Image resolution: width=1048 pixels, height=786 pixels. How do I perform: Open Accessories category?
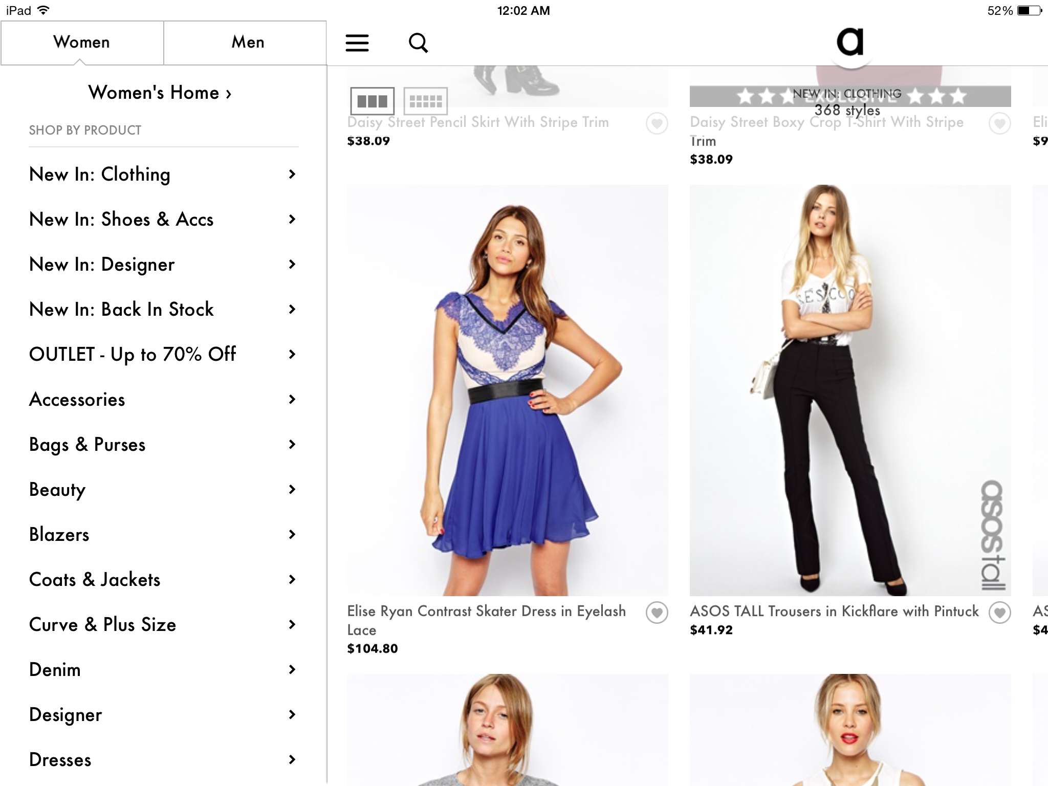coord(163,400)
